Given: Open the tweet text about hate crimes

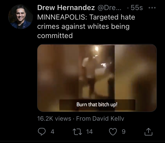Looking at the screenshot, I should pos(86,26).
